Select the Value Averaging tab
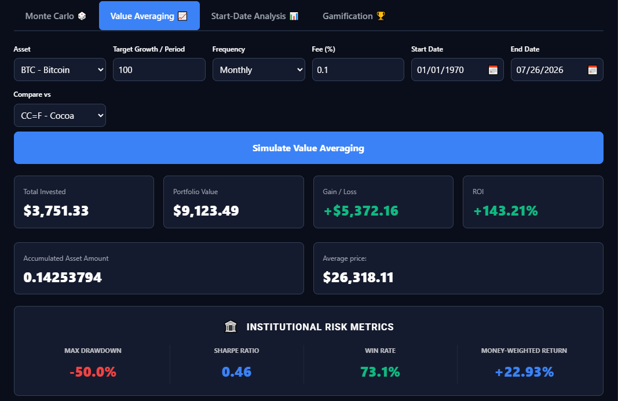 click(x=149, y=16)
